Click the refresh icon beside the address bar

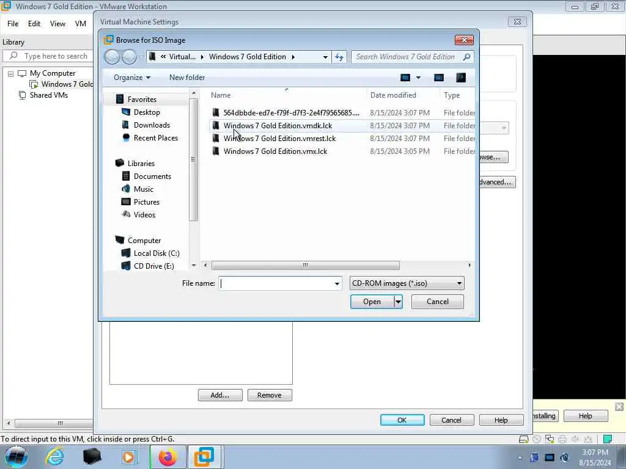[x=339, y=57]
